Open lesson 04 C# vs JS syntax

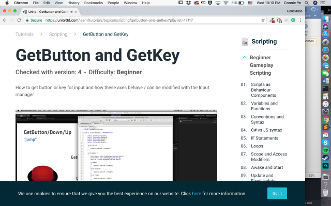[266, 130]
